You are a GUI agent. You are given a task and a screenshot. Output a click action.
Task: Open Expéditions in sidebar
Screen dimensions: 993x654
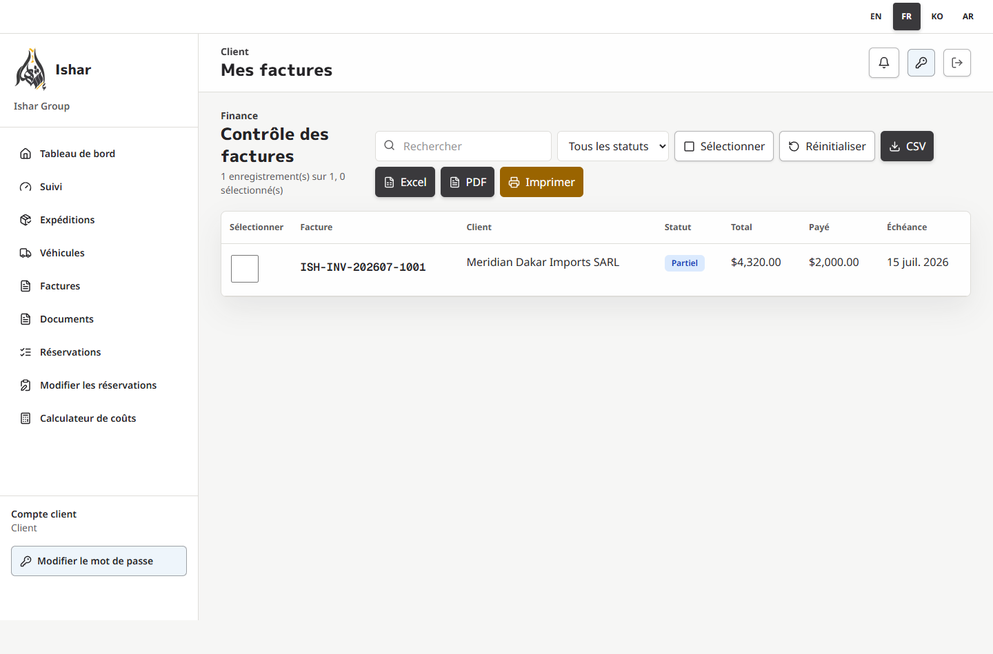click(99, 220)
